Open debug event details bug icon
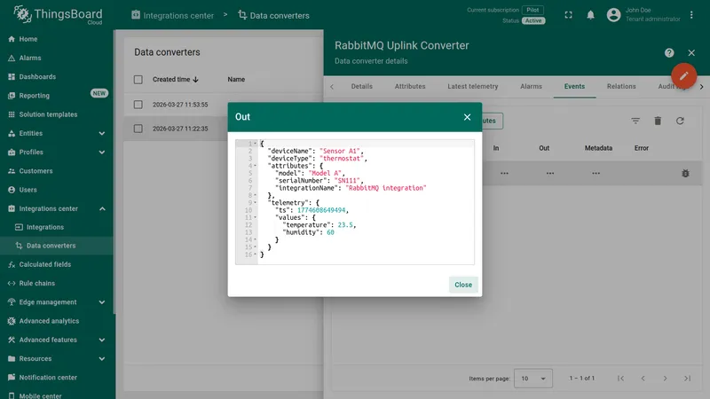Viewport: 710px width, 399px height. click(685, 173)
